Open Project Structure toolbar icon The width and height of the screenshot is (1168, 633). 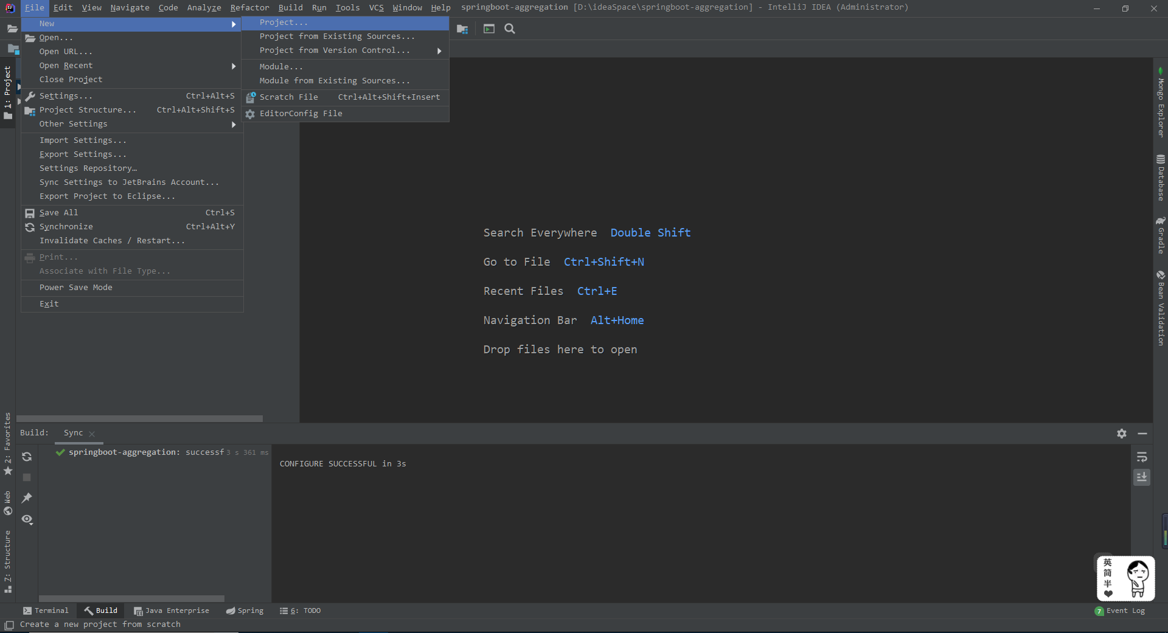(462, 29)
